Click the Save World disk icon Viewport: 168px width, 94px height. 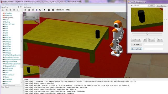33,10
